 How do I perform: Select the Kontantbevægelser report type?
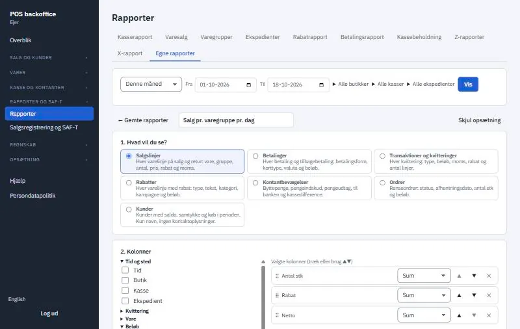pos(309,188)
